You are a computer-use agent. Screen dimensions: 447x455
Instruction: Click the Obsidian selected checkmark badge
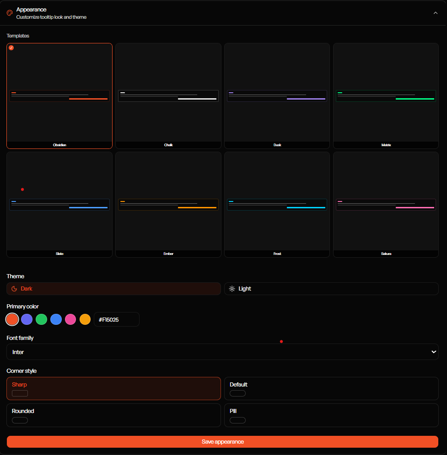(x=11, y=48)
